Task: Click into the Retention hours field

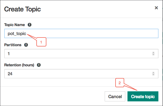Action: click(x=81, y=74)
